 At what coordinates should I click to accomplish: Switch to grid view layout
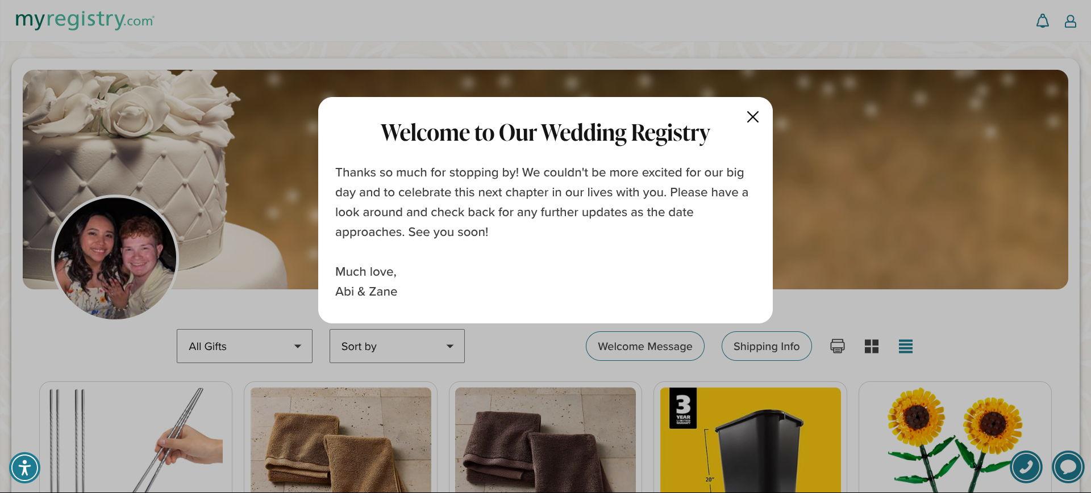tap(871, 346)
